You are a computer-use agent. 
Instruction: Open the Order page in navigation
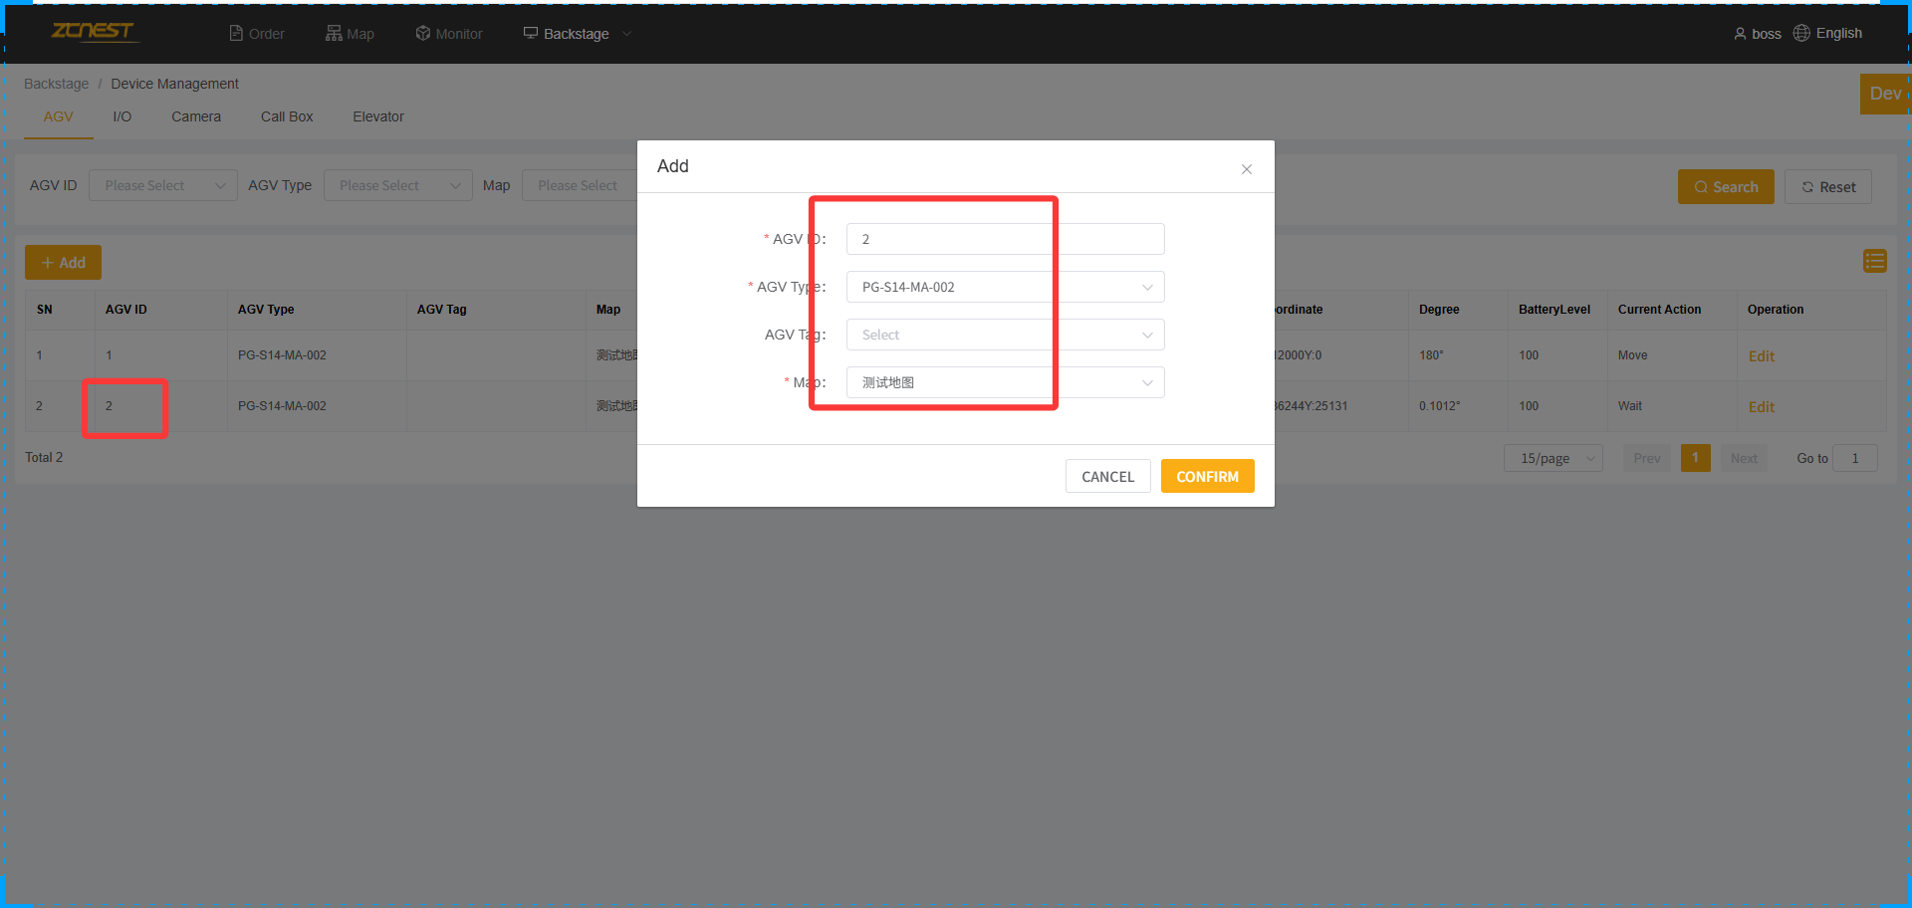click(x=257, y=34)
